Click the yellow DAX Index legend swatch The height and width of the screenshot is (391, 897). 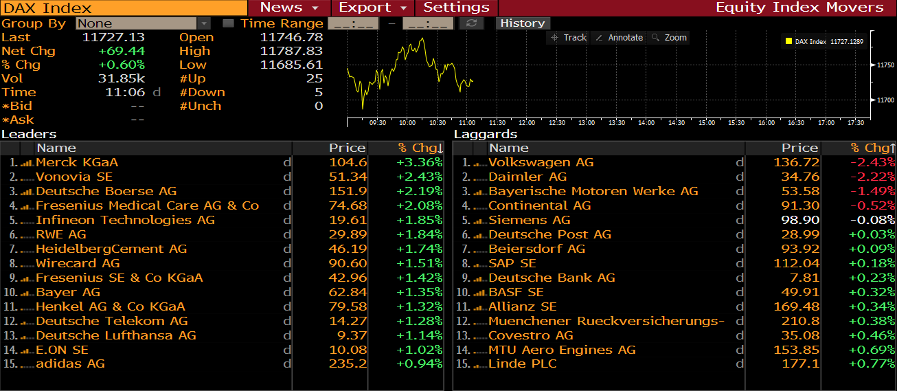click(788, 42)
